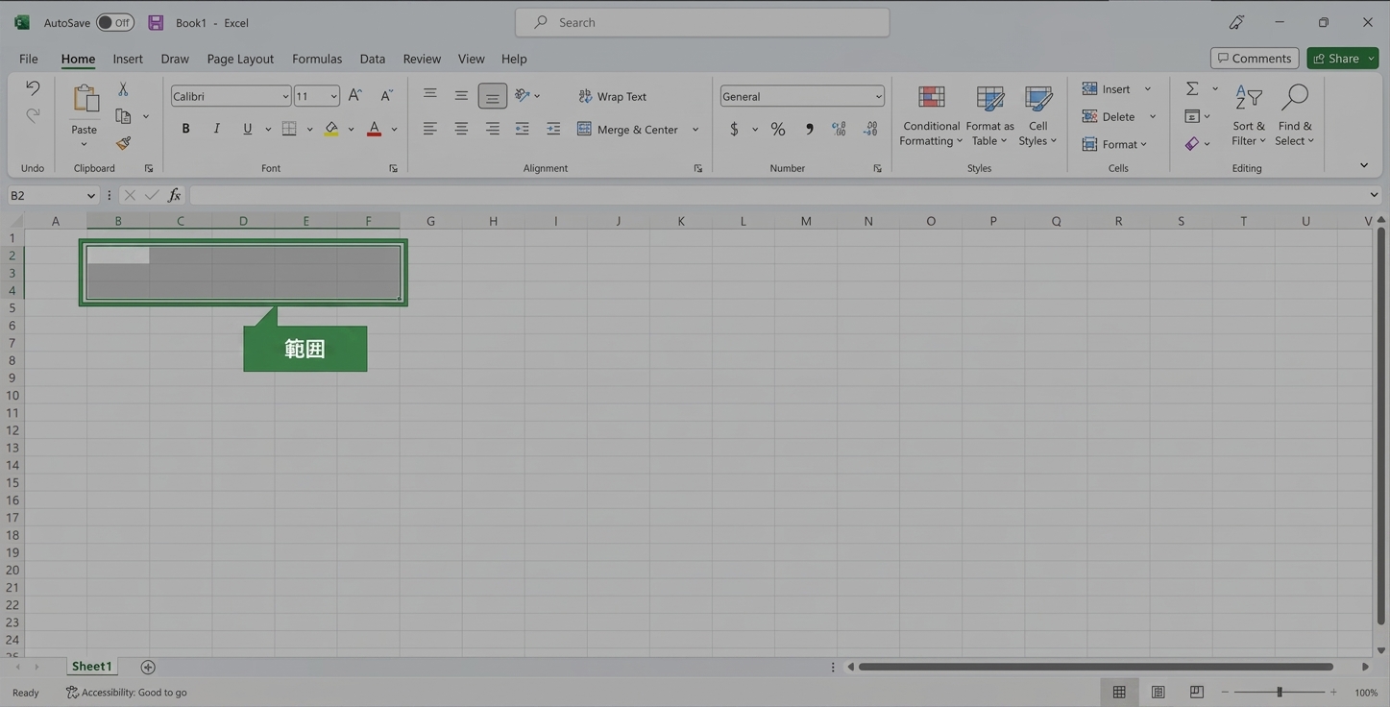This screenshot has width=1390, height=707.
Task: Increase font size with larger A icon
Action: click(355, 95)
